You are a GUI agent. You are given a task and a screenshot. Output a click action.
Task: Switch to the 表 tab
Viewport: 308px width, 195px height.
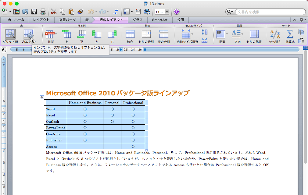pyautogui.click(x=87, y=20)
